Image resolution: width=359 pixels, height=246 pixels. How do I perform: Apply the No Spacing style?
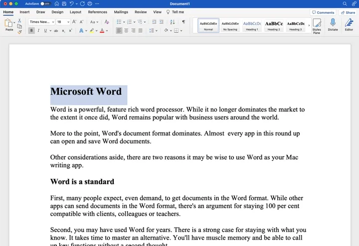(230, 25)
